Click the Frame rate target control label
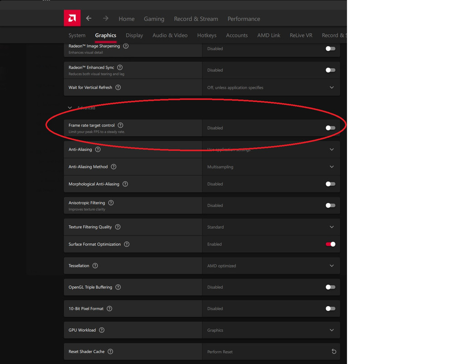457x364 pixels. pyautogui.click(x=91, y=125)
